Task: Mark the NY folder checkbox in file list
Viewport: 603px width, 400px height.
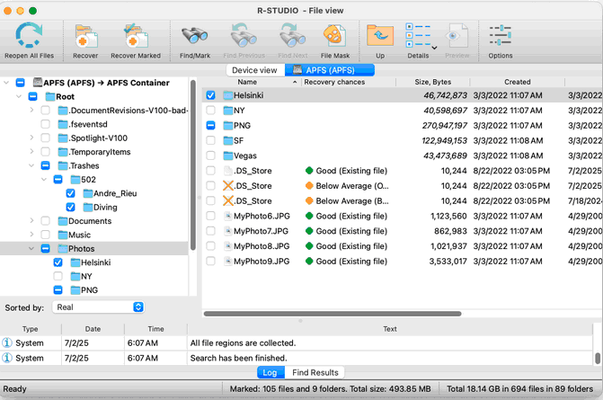Action: [211, 111]
